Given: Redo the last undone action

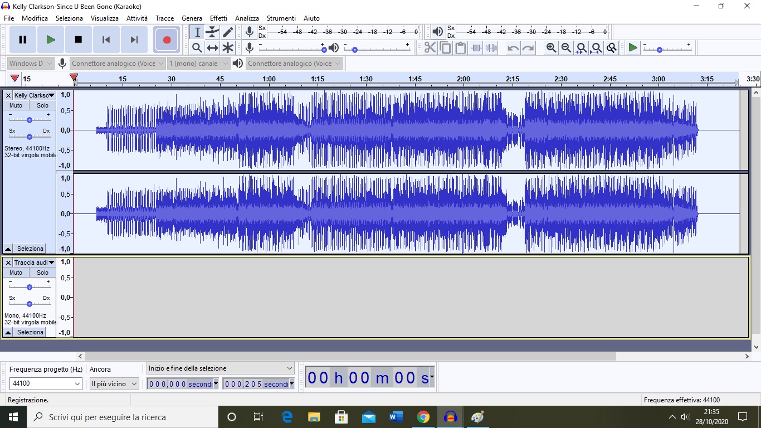Looking at the screenshot, I should [528, 48].
